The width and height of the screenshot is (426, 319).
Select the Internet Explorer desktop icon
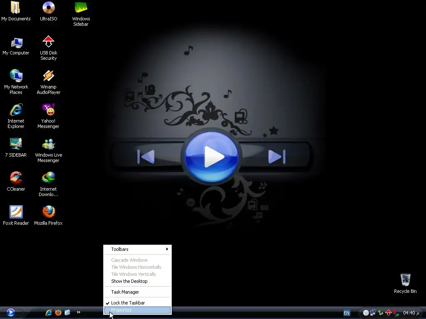[16, 110]
